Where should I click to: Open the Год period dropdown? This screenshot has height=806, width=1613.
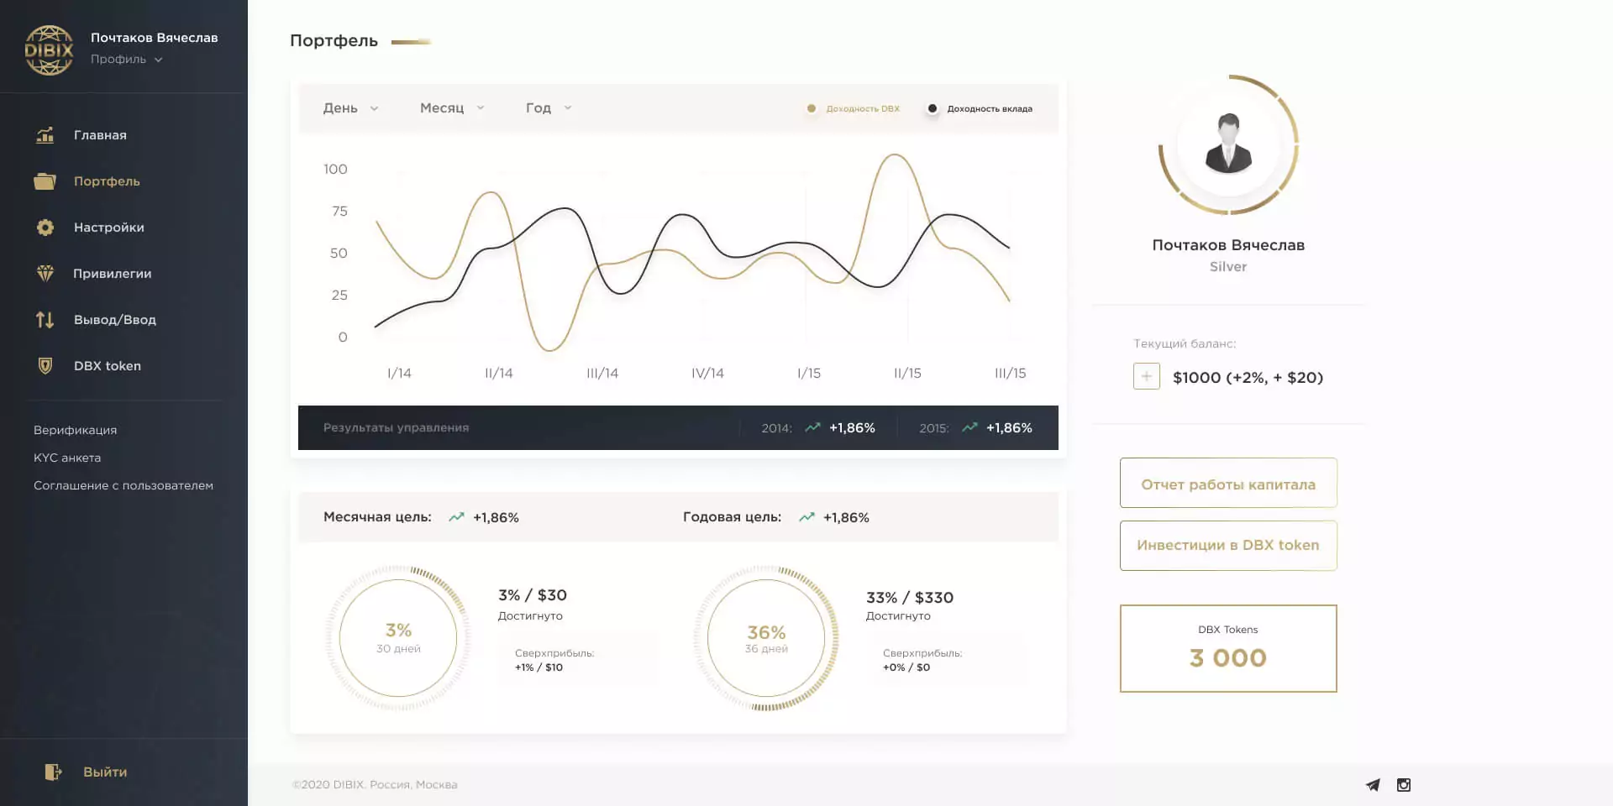pos(549,107)
